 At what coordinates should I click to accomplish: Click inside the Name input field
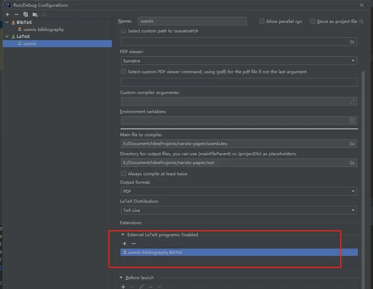click(192, 21)
